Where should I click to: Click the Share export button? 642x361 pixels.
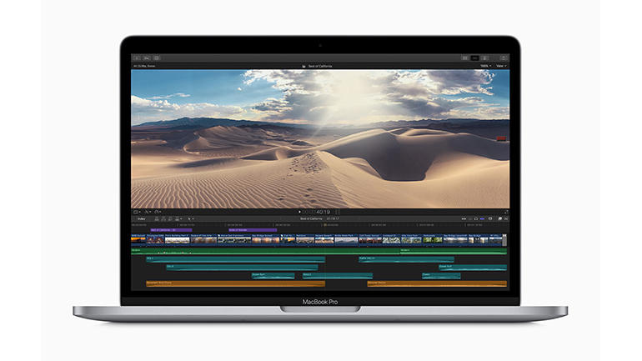click(x=504, y=58)
